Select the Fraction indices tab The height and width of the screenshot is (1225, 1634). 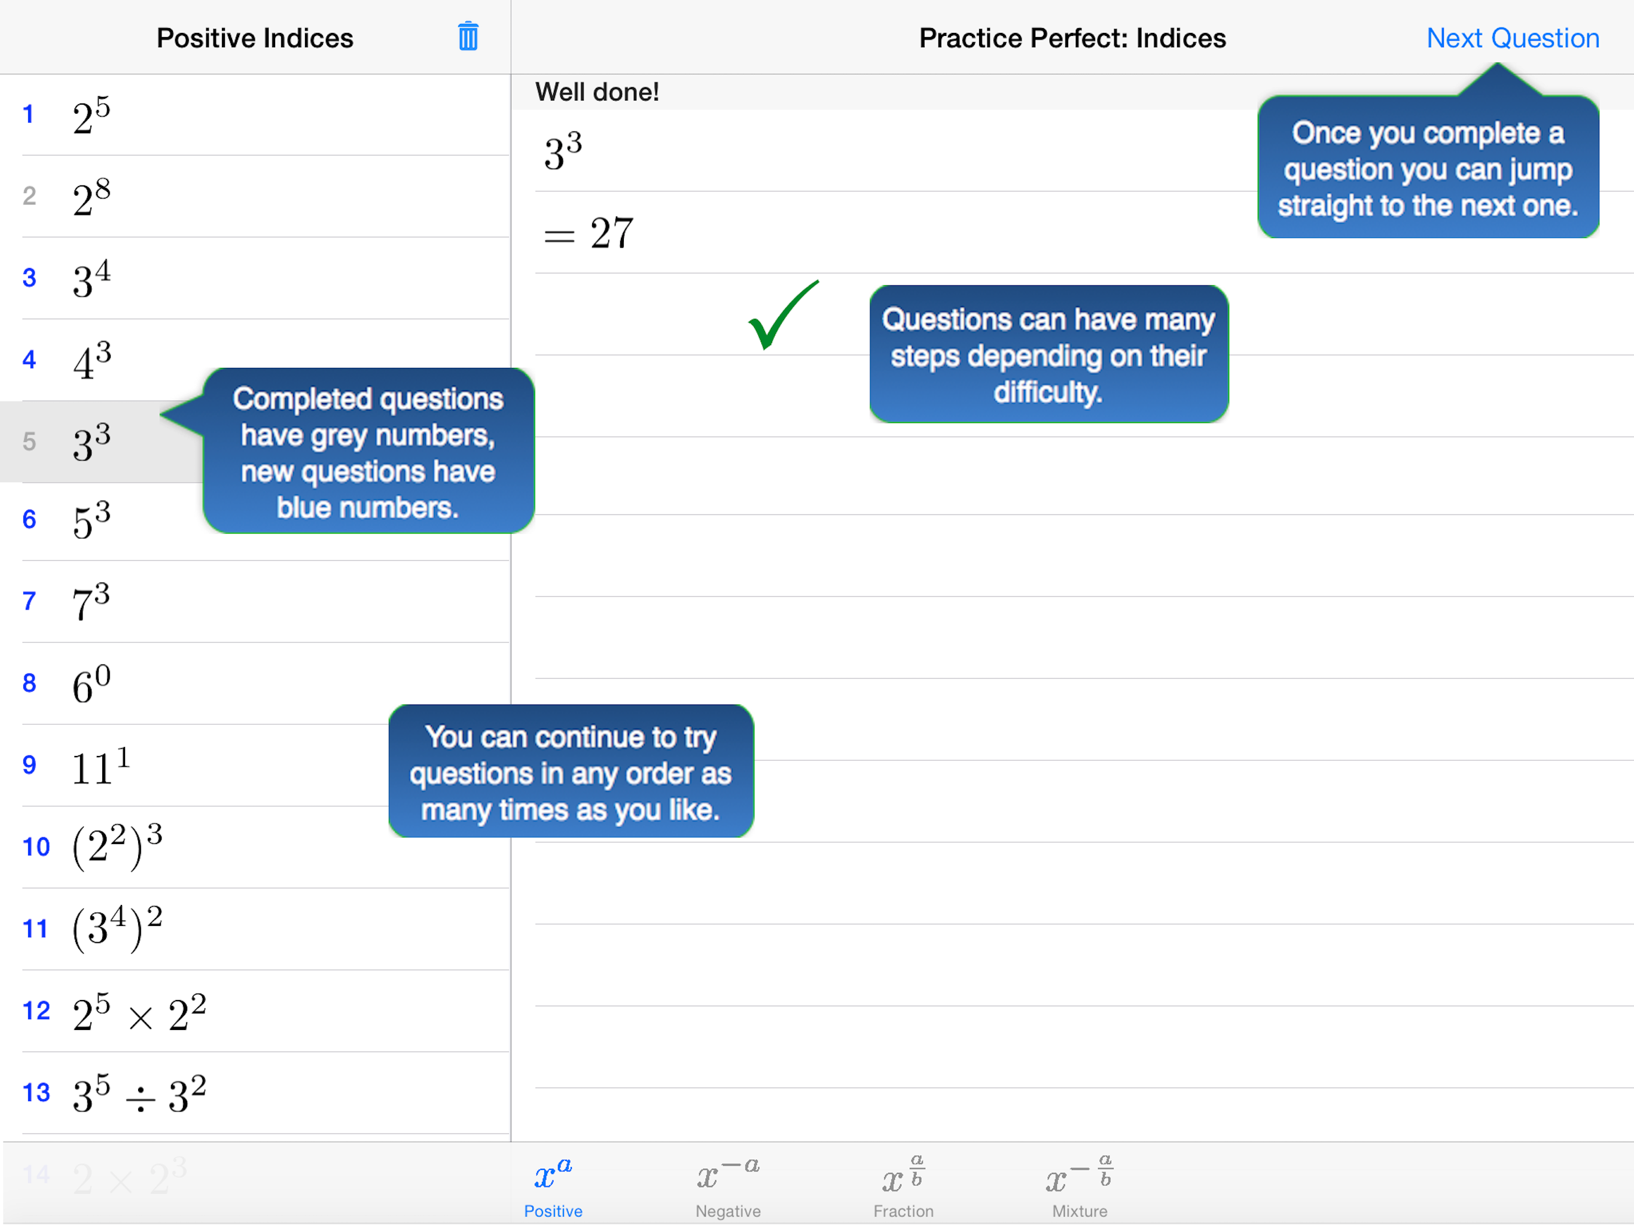coord(903,1187)
